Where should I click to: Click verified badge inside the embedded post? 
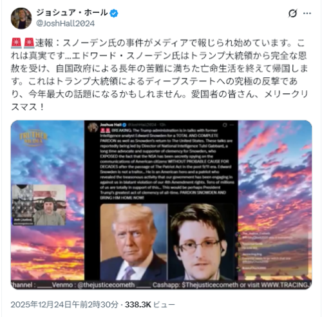[x=124, y=125]
